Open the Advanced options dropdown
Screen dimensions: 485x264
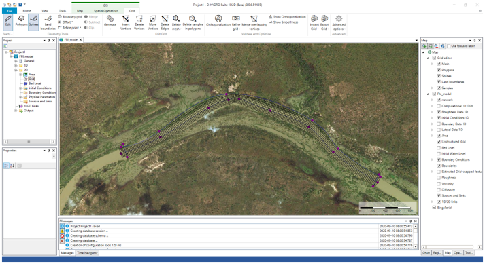pyautogui.click(x=339, y=22)
